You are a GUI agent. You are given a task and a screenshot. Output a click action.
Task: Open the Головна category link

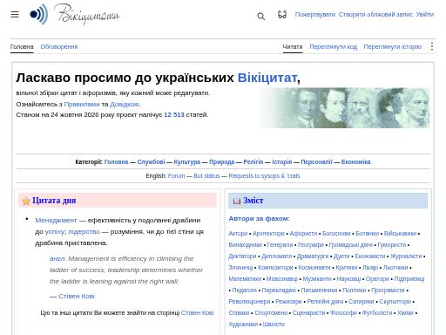pyautogui.click(x=116, y=162)
